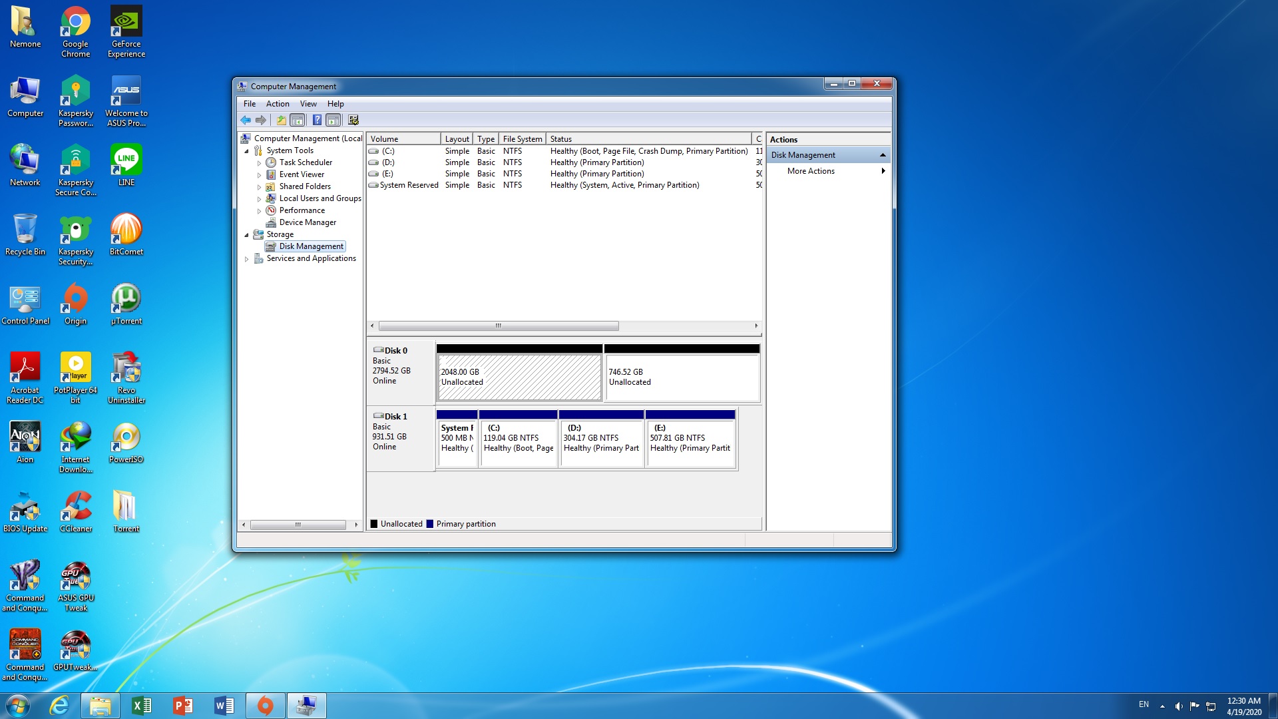Toggle Show/Hide Action Pane toolbar button
The width and height of the screenshot is (1278, 719).
(333, 120)
